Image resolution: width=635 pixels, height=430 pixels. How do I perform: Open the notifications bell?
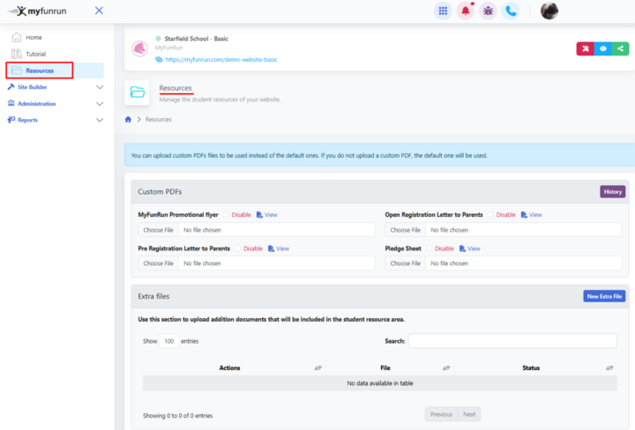(x=465, y=11)
